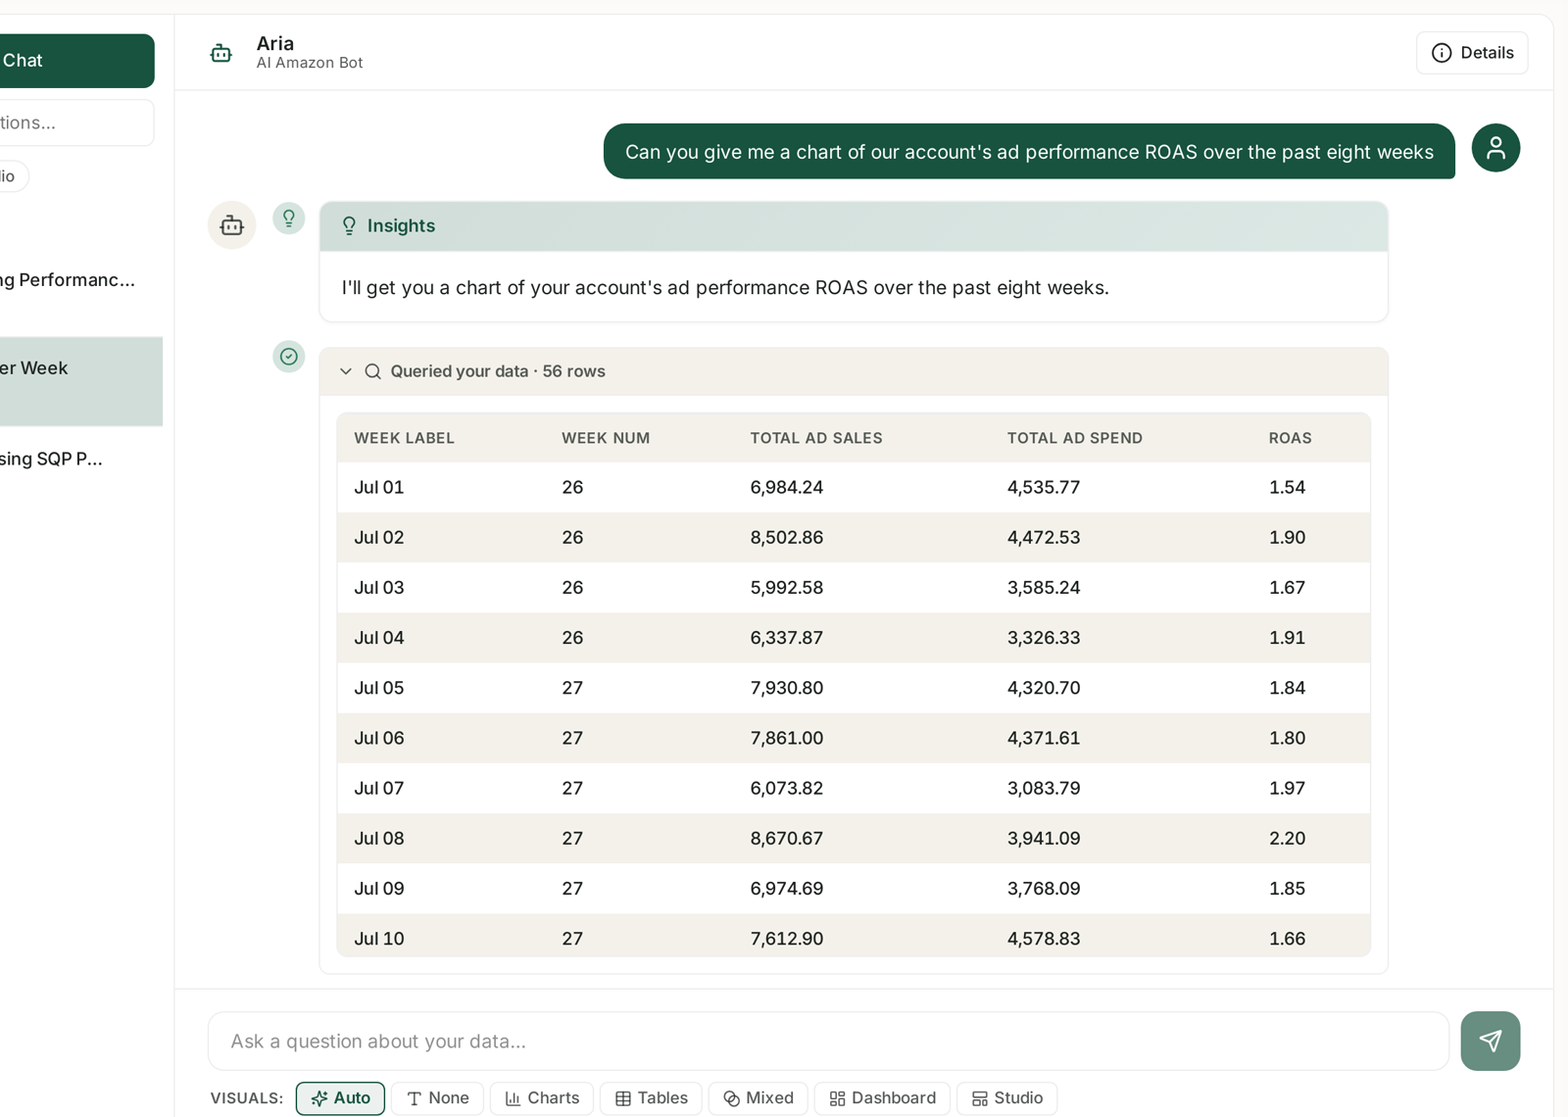Image resolution: width=1568 pixels, height=1117 pixels.
Task: Collapse the Queried your data section
Action: tap(346, 371)
